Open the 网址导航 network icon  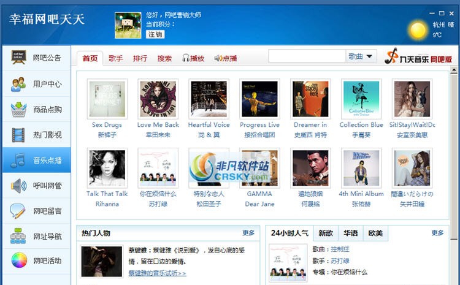pyautogui.click(x=18, y=236)
